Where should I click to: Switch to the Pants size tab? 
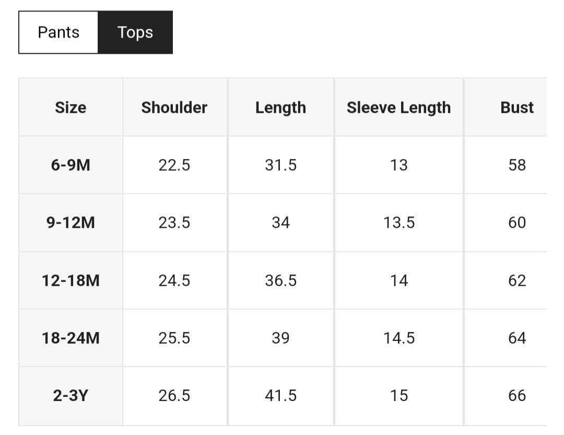(x=58, y=32)
